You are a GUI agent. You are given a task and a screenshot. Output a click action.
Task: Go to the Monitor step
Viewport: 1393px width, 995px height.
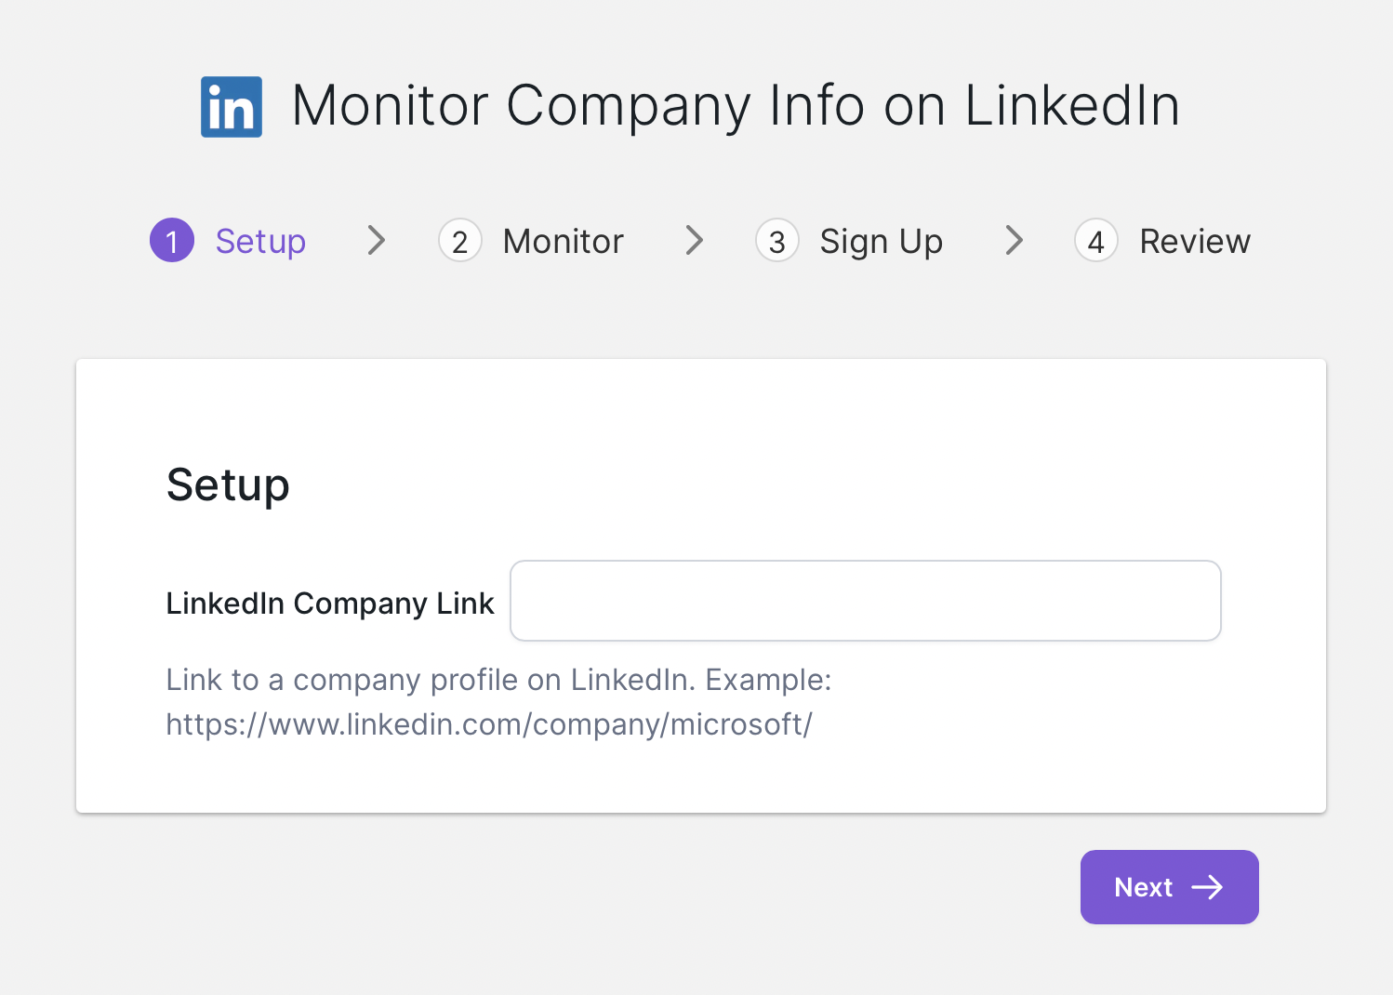pyautogui.click(x=563, y=241)
